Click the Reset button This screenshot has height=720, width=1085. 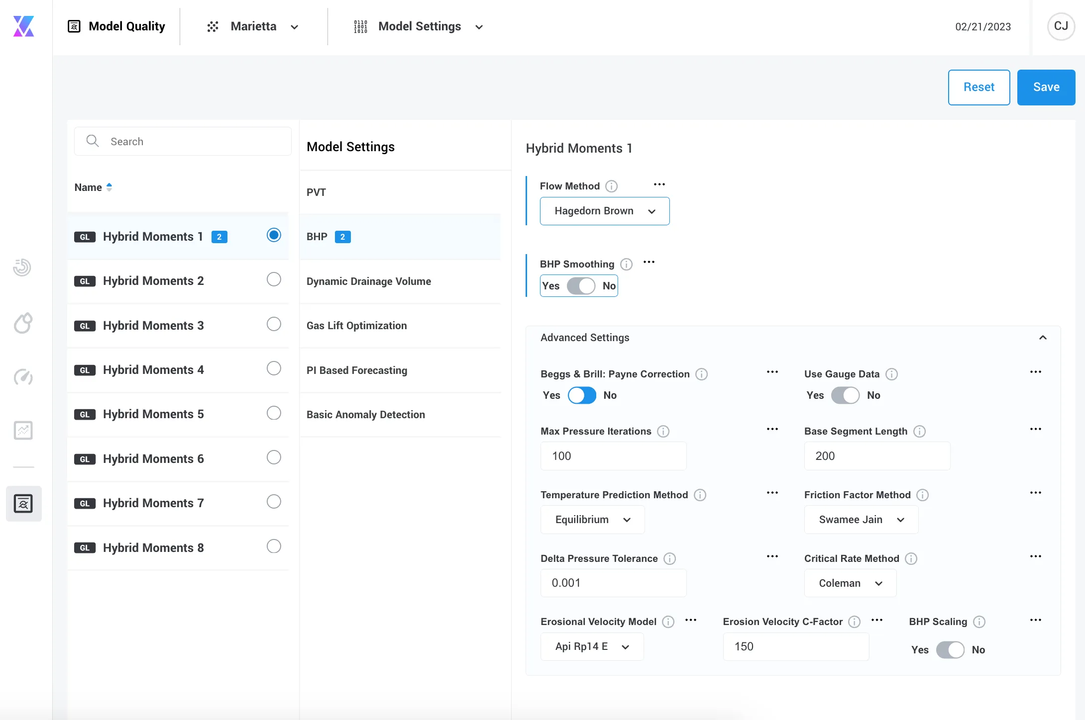pyautogui.click(x=979, y=88)
